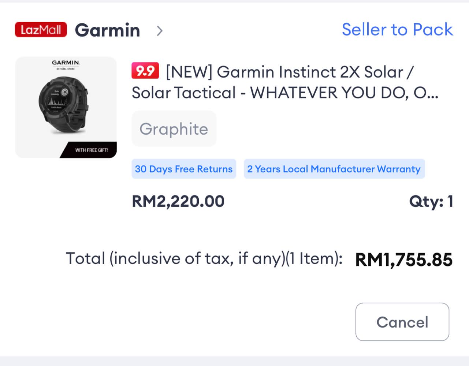Click the WITH FREE GIFT banner
Screen dimensions: 469x366
(92, 150)
